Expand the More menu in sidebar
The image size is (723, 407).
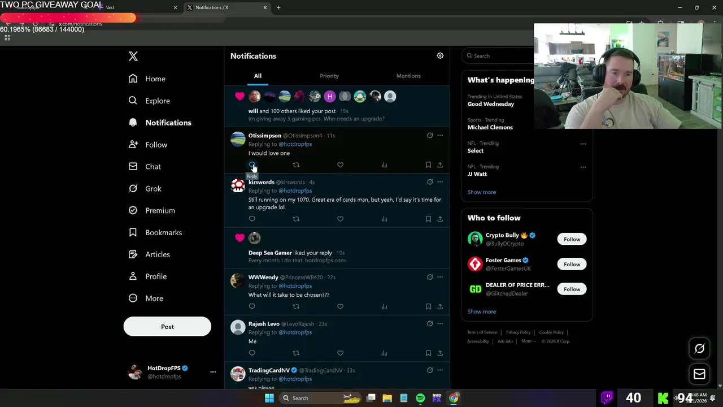tap(146, 298)
